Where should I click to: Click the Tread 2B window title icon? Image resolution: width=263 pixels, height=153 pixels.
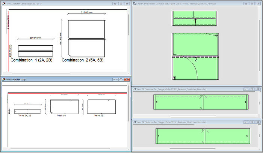(x=135, y=89)
